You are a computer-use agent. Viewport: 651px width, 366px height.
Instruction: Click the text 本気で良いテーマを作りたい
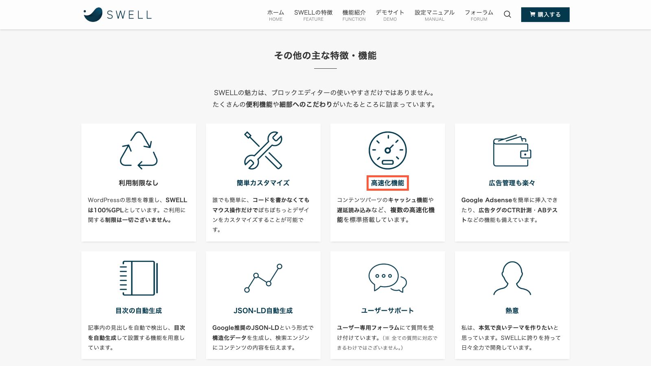click(x=516, y=328)
